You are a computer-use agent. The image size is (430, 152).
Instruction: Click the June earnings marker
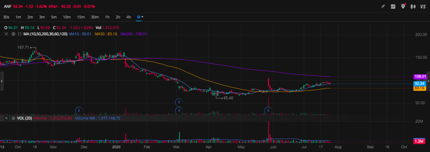[268, 111]
